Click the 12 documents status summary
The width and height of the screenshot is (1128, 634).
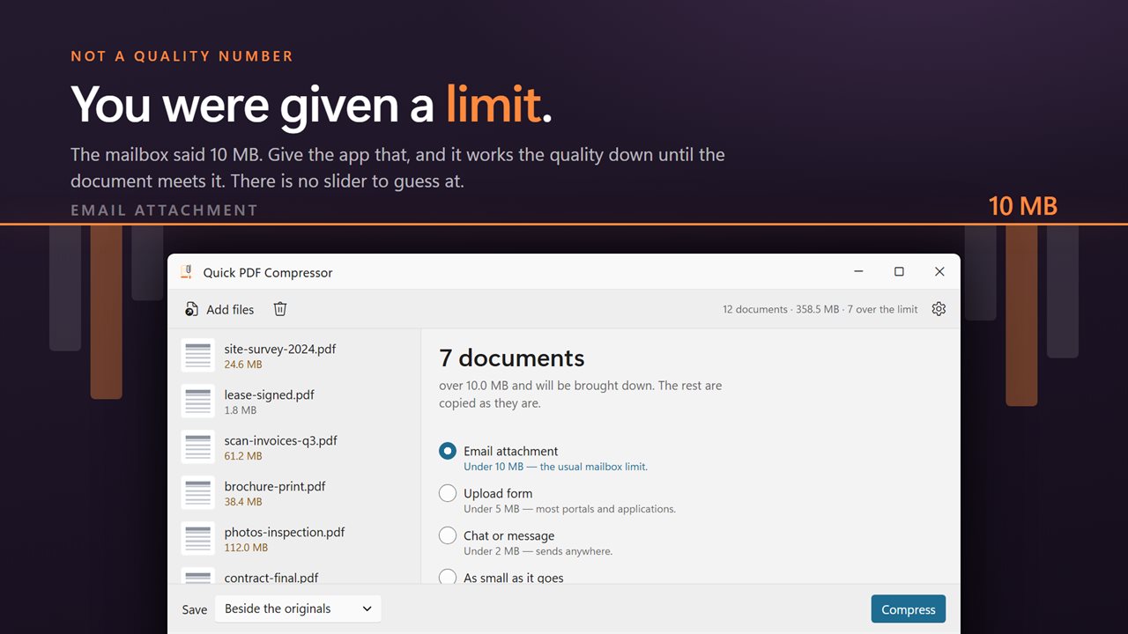tap(820, 309)
